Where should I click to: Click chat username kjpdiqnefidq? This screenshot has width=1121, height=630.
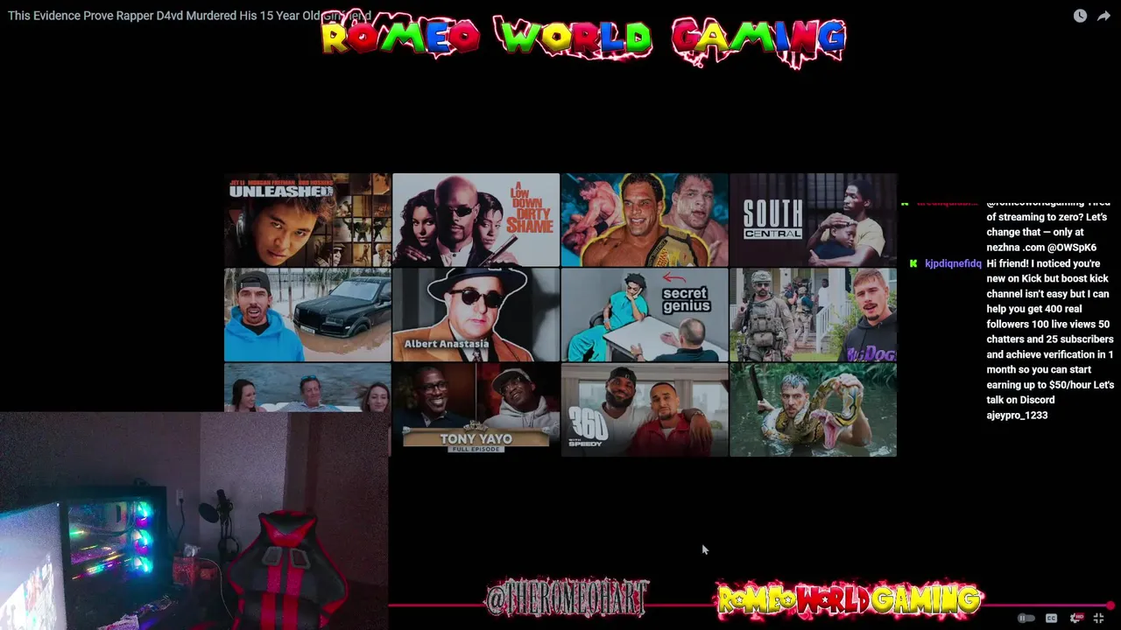coord(953,263)
